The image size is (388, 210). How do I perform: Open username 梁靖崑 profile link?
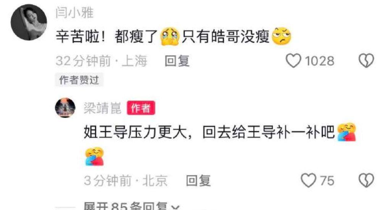(x=102, y=108)
